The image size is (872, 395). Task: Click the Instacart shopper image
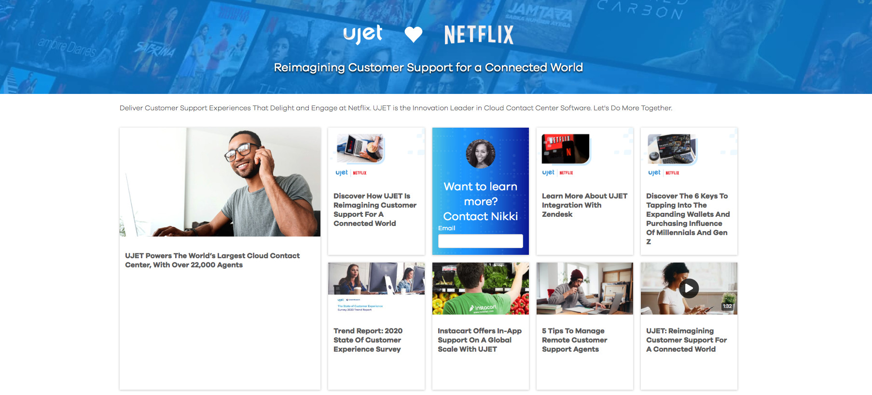point(481,289)
